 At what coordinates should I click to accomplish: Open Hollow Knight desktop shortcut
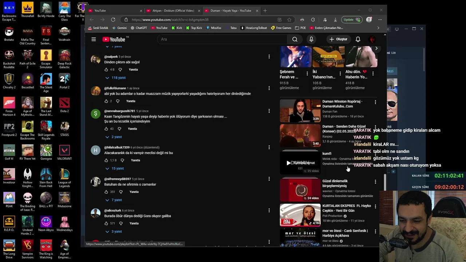(27, 176)
